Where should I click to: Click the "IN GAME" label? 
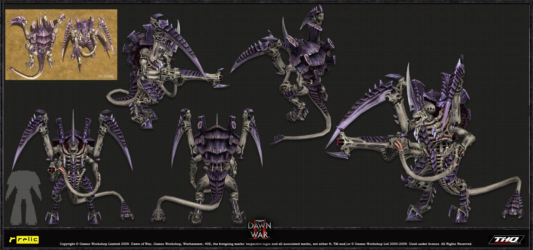[106, 77]
